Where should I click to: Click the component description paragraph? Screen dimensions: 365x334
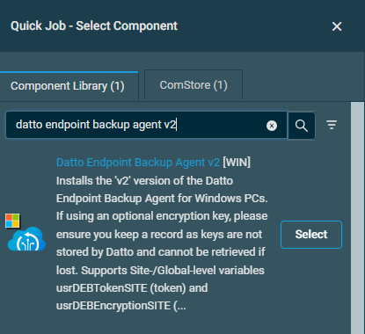[x=162, y=243]
